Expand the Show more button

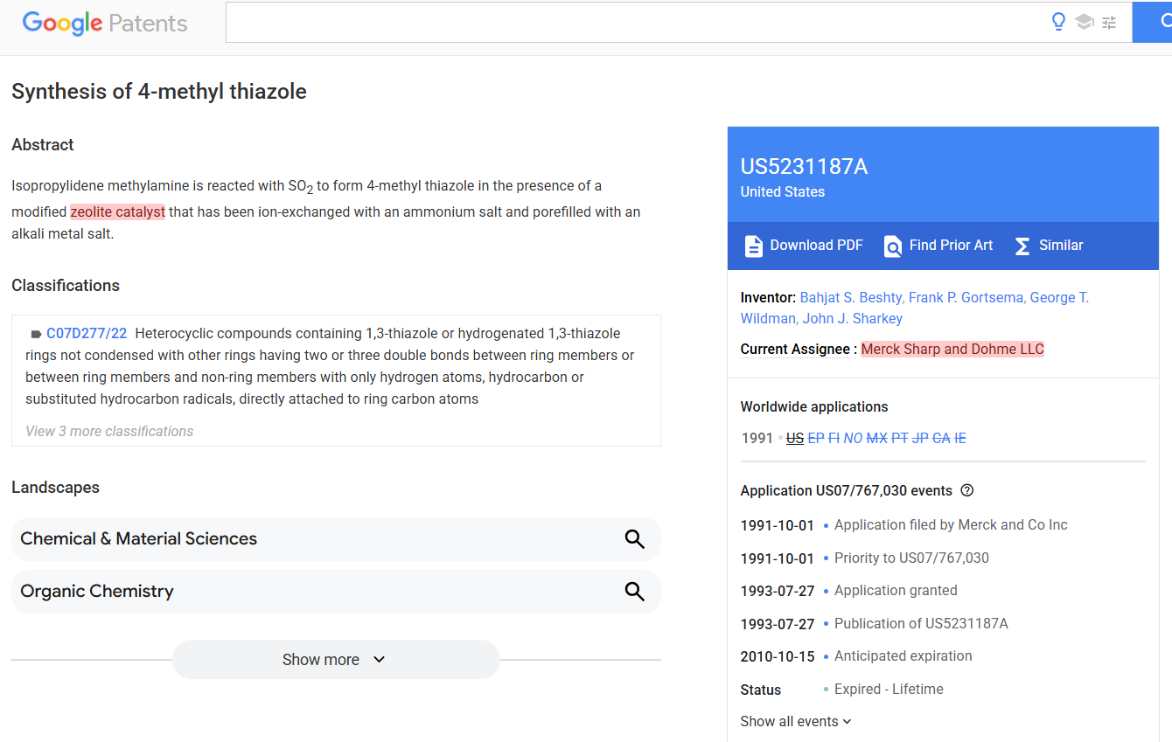click(336, 660)
